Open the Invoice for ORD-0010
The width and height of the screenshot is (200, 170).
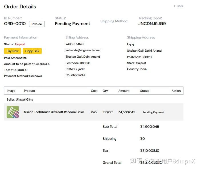click(37, 24)
